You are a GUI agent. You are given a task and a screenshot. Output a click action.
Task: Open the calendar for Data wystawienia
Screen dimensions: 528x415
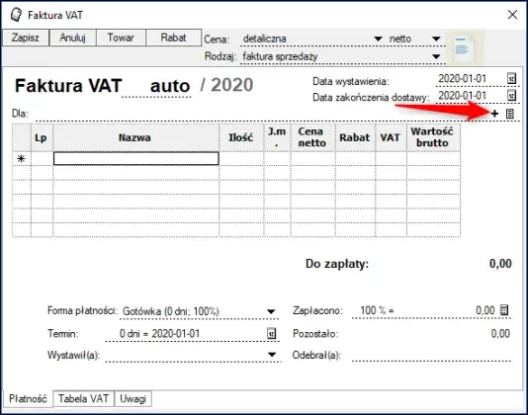[x=511, y=78]
